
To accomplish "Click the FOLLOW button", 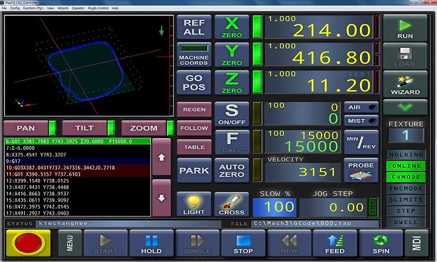I will pos(194,128).
